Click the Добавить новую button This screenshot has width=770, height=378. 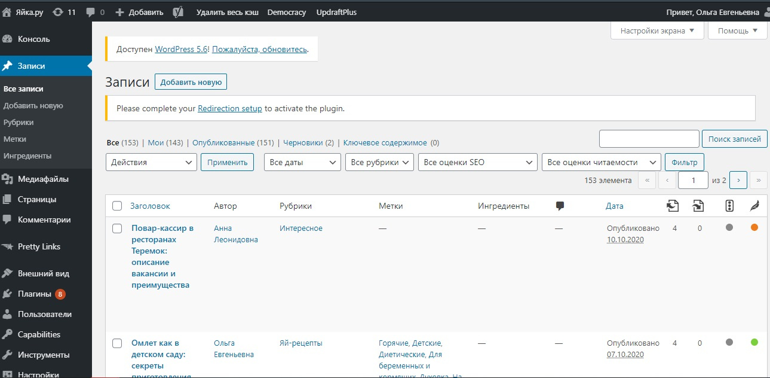tap(191, 83)
